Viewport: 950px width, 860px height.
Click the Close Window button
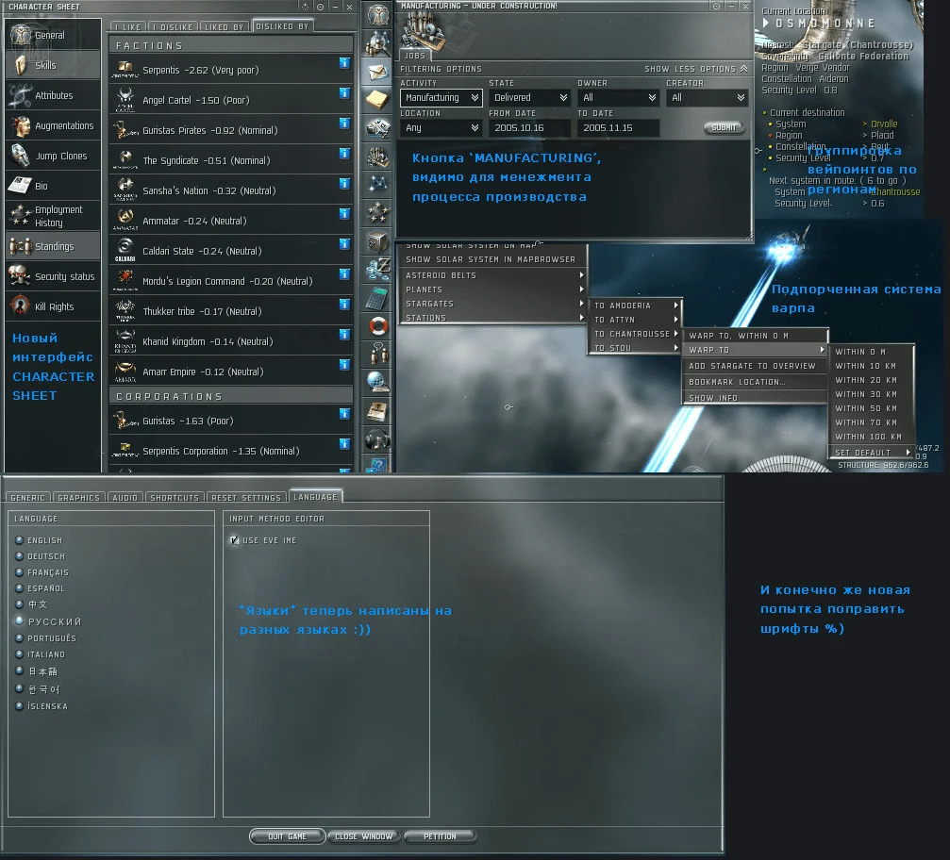(363, 836)
